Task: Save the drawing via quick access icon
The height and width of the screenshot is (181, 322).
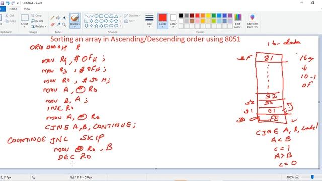Action: click(2, 3)
